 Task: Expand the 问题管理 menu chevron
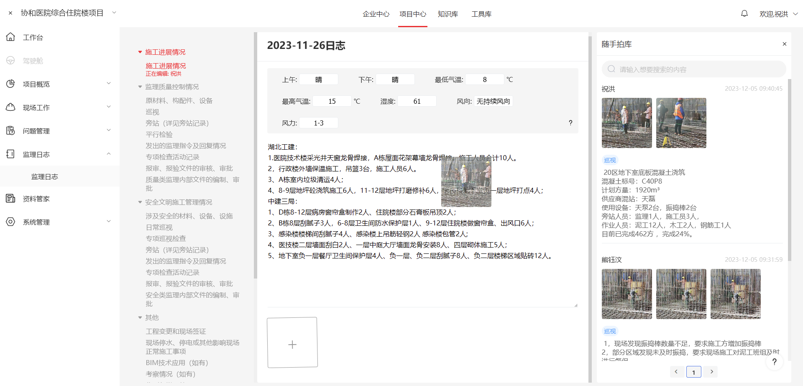[x=109, y=130]
